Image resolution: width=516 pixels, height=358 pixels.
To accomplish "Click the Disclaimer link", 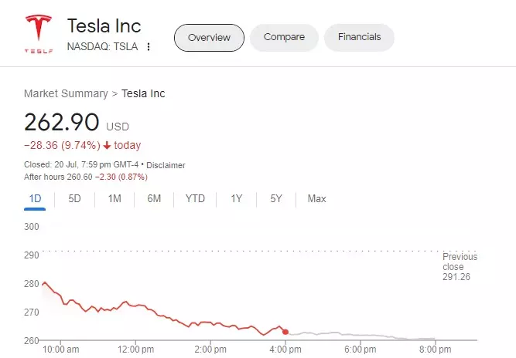I will point(166,165).
